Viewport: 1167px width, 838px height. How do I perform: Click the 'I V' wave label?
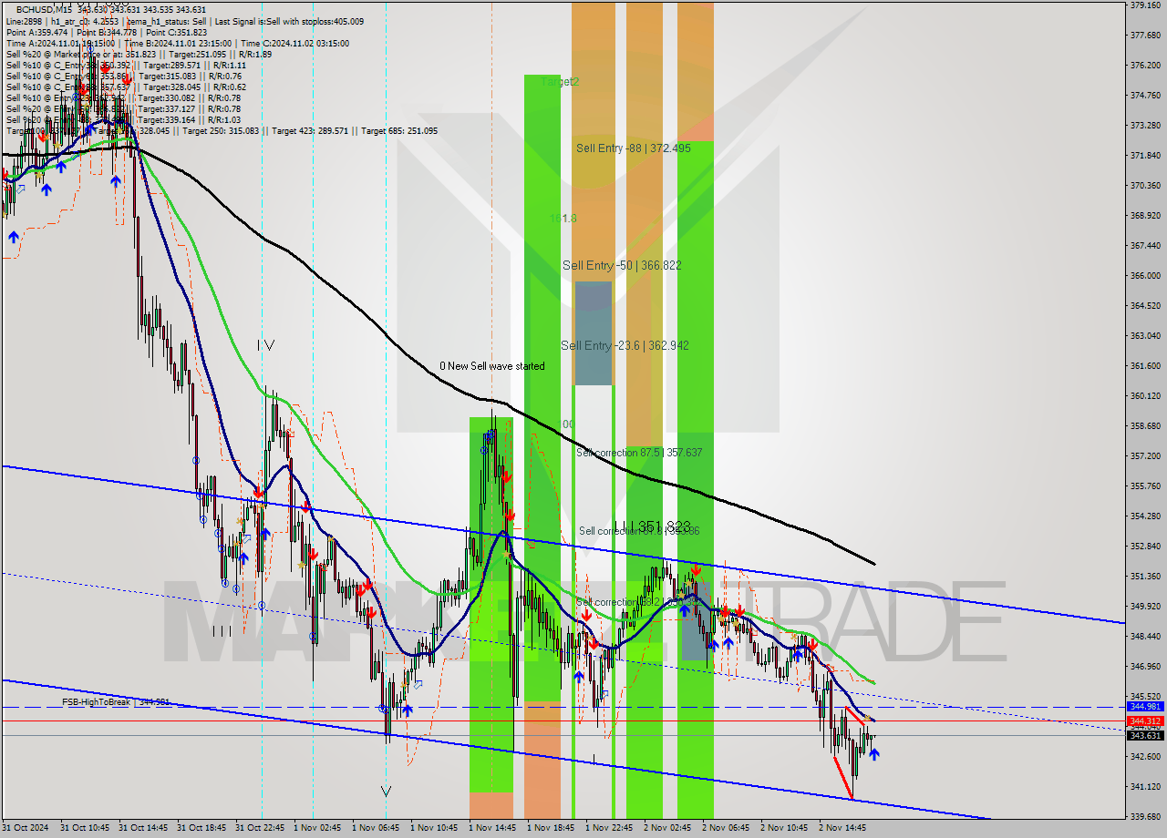click(x=265, y=345)
